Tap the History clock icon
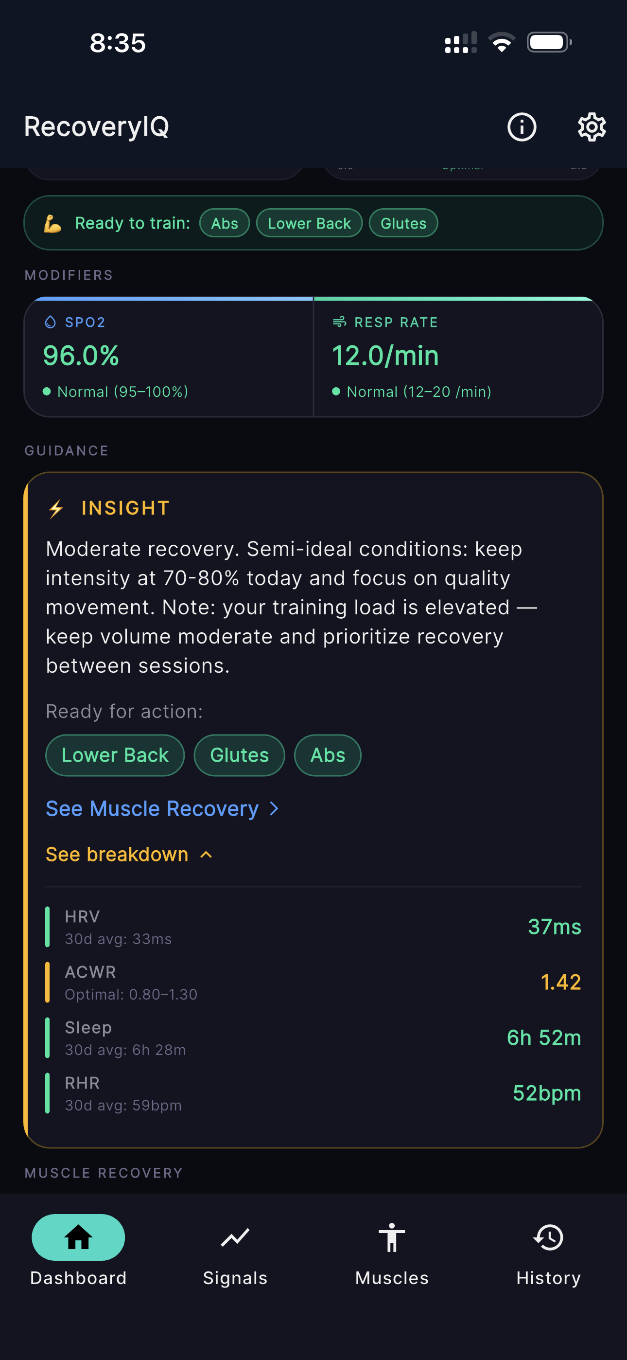Viewport: 627px width, 1360px height. point(548,1237)
